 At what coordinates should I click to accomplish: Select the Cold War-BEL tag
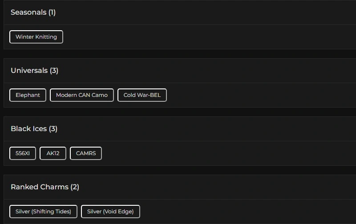[x=142, y=95]
